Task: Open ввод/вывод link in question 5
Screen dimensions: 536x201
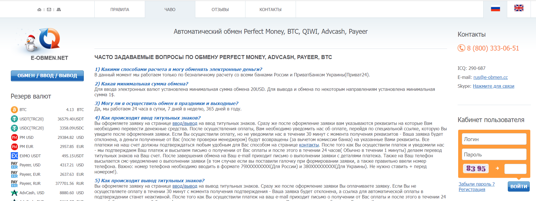Action: pyautogui.click(x=185, y=186)
